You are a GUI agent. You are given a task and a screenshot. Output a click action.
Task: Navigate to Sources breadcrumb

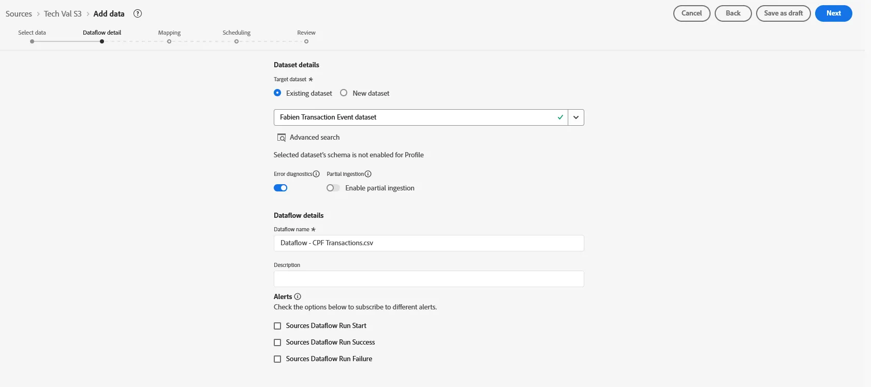click(x=19, y=14)
